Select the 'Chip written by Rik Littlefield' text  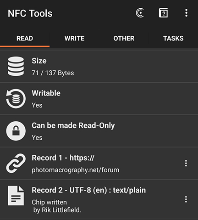pos(56,206)
